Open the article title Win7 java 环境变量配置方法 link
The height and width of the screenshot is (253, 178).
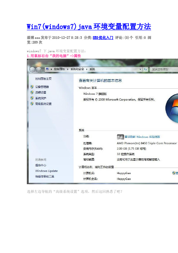[x=89, y=27]
